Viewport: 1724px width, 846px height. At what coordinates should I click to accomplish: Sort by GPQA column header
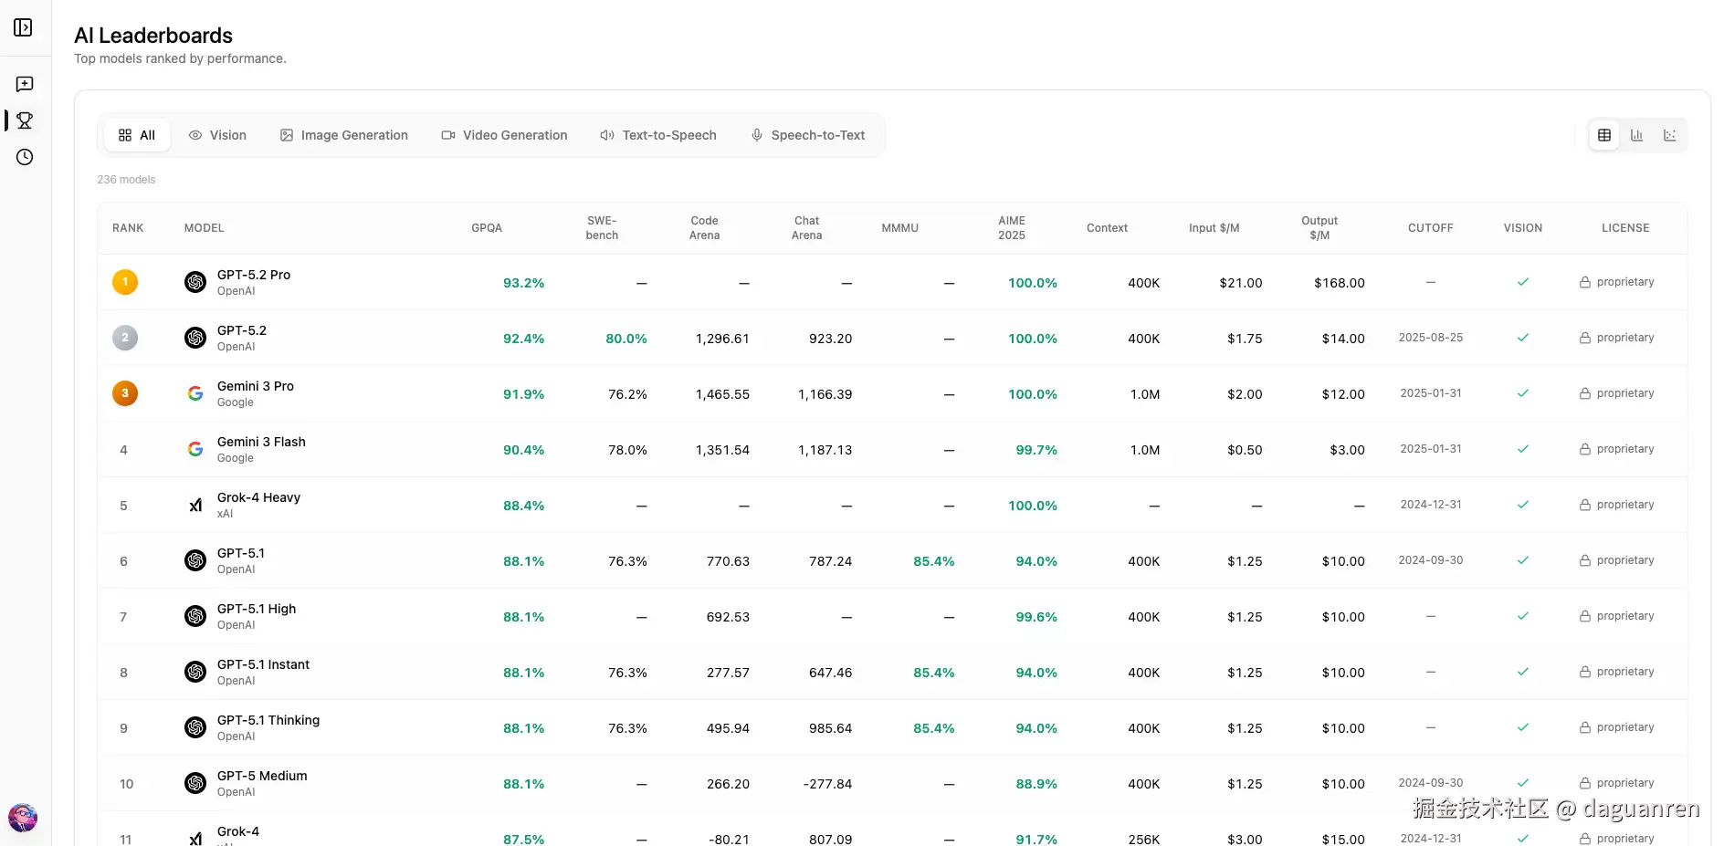coord(487,228)
